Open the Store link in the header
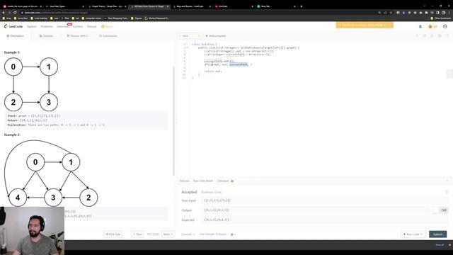The image size is (453, 255). (x=107, y=27)
